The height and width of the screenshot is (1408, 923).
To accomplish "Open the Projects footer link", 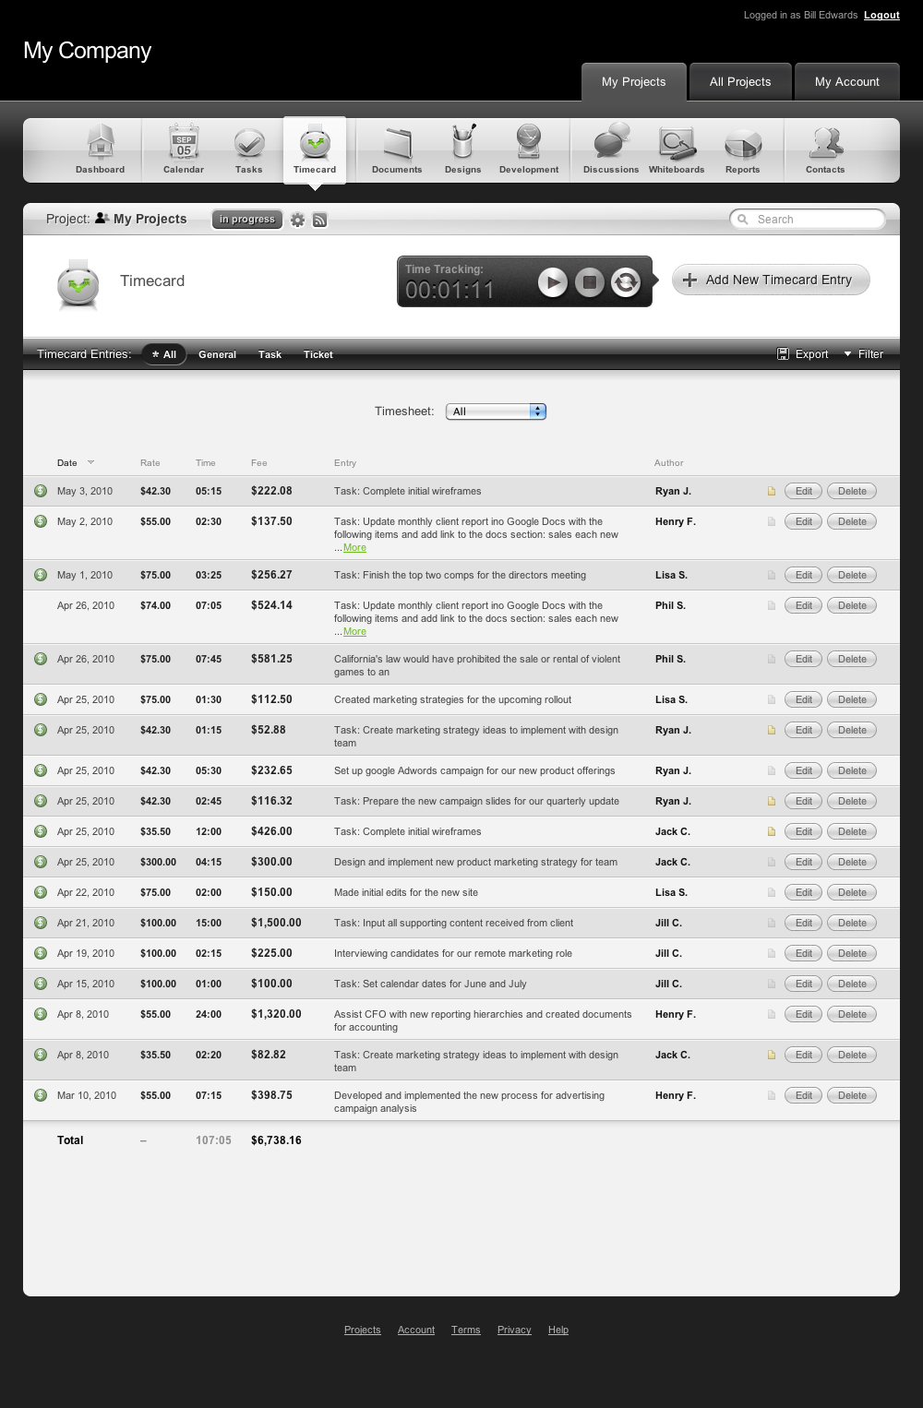I will (x=362, y=1330).
